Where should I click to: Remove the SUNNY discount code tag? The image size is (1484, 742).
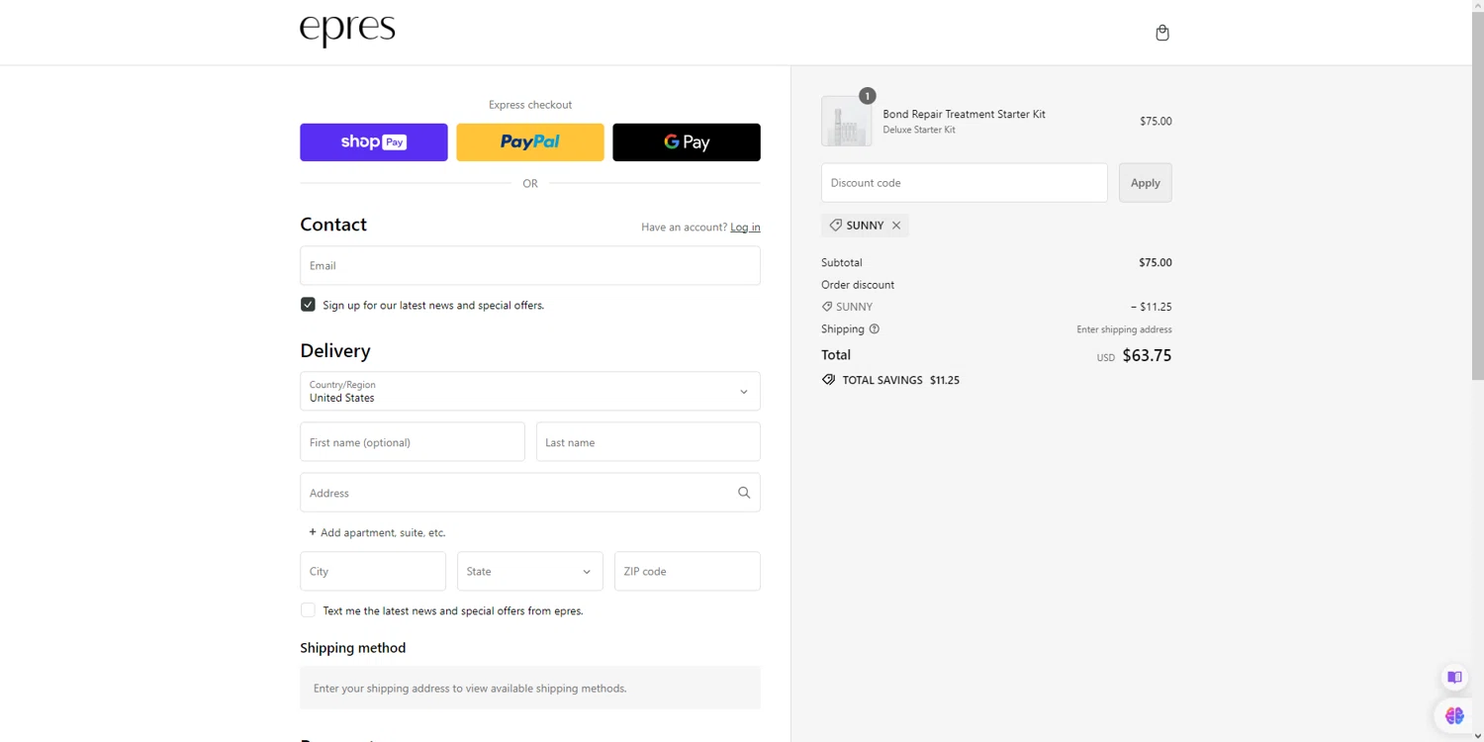(896, 226)
